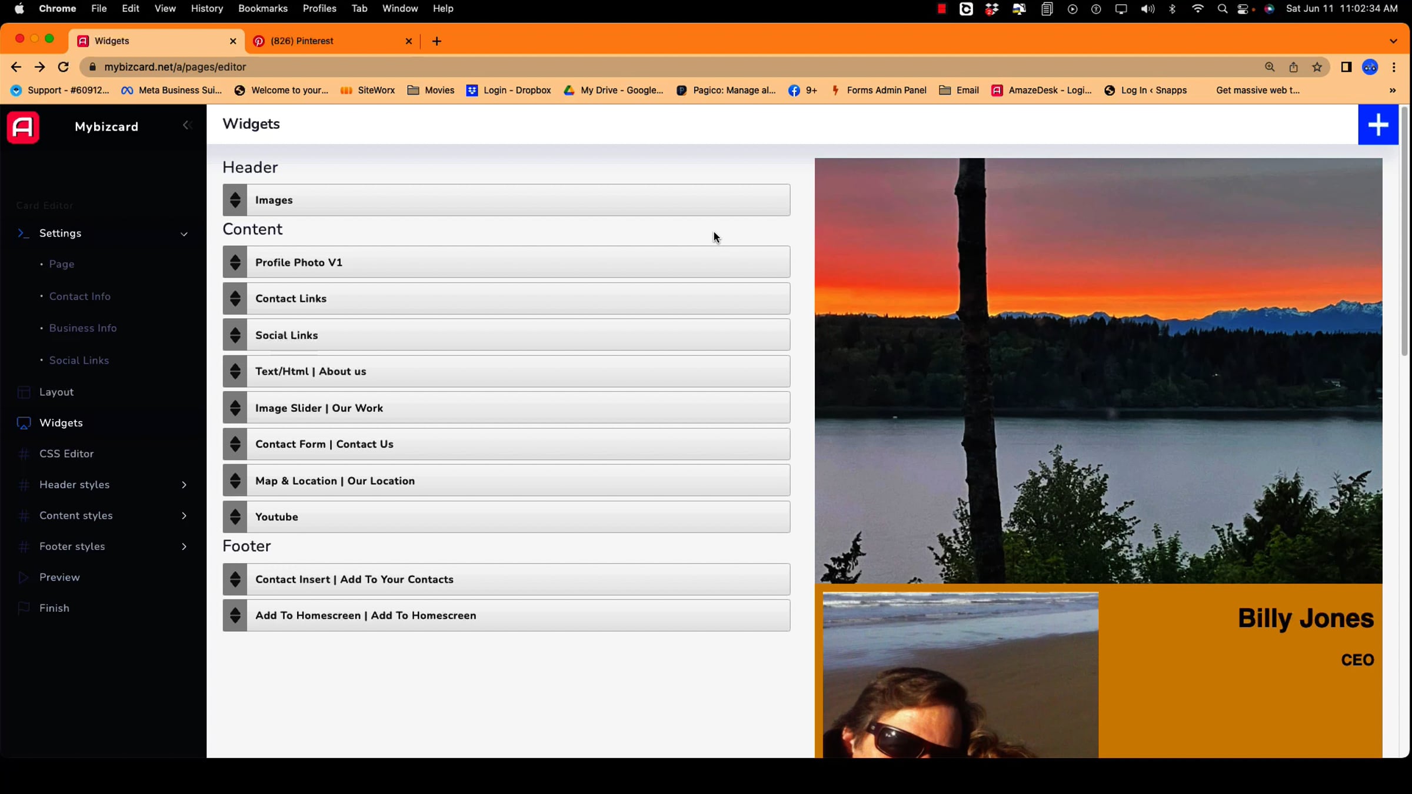Viewport: 1412px width, 794px height.
Task: Click the Mybizcard logo icon
Action: click(23, 127)
